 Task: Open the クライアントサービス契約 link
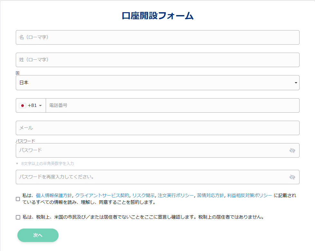102,195
